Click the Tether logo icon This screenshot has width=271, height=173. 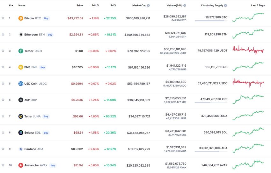(21, 51)
